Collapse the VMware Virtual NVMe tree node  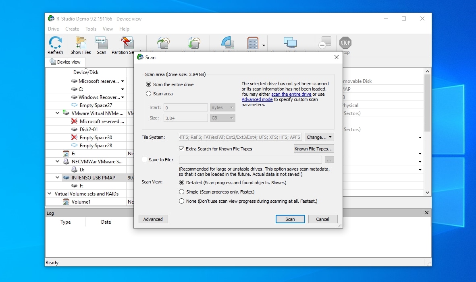[57, 113]
